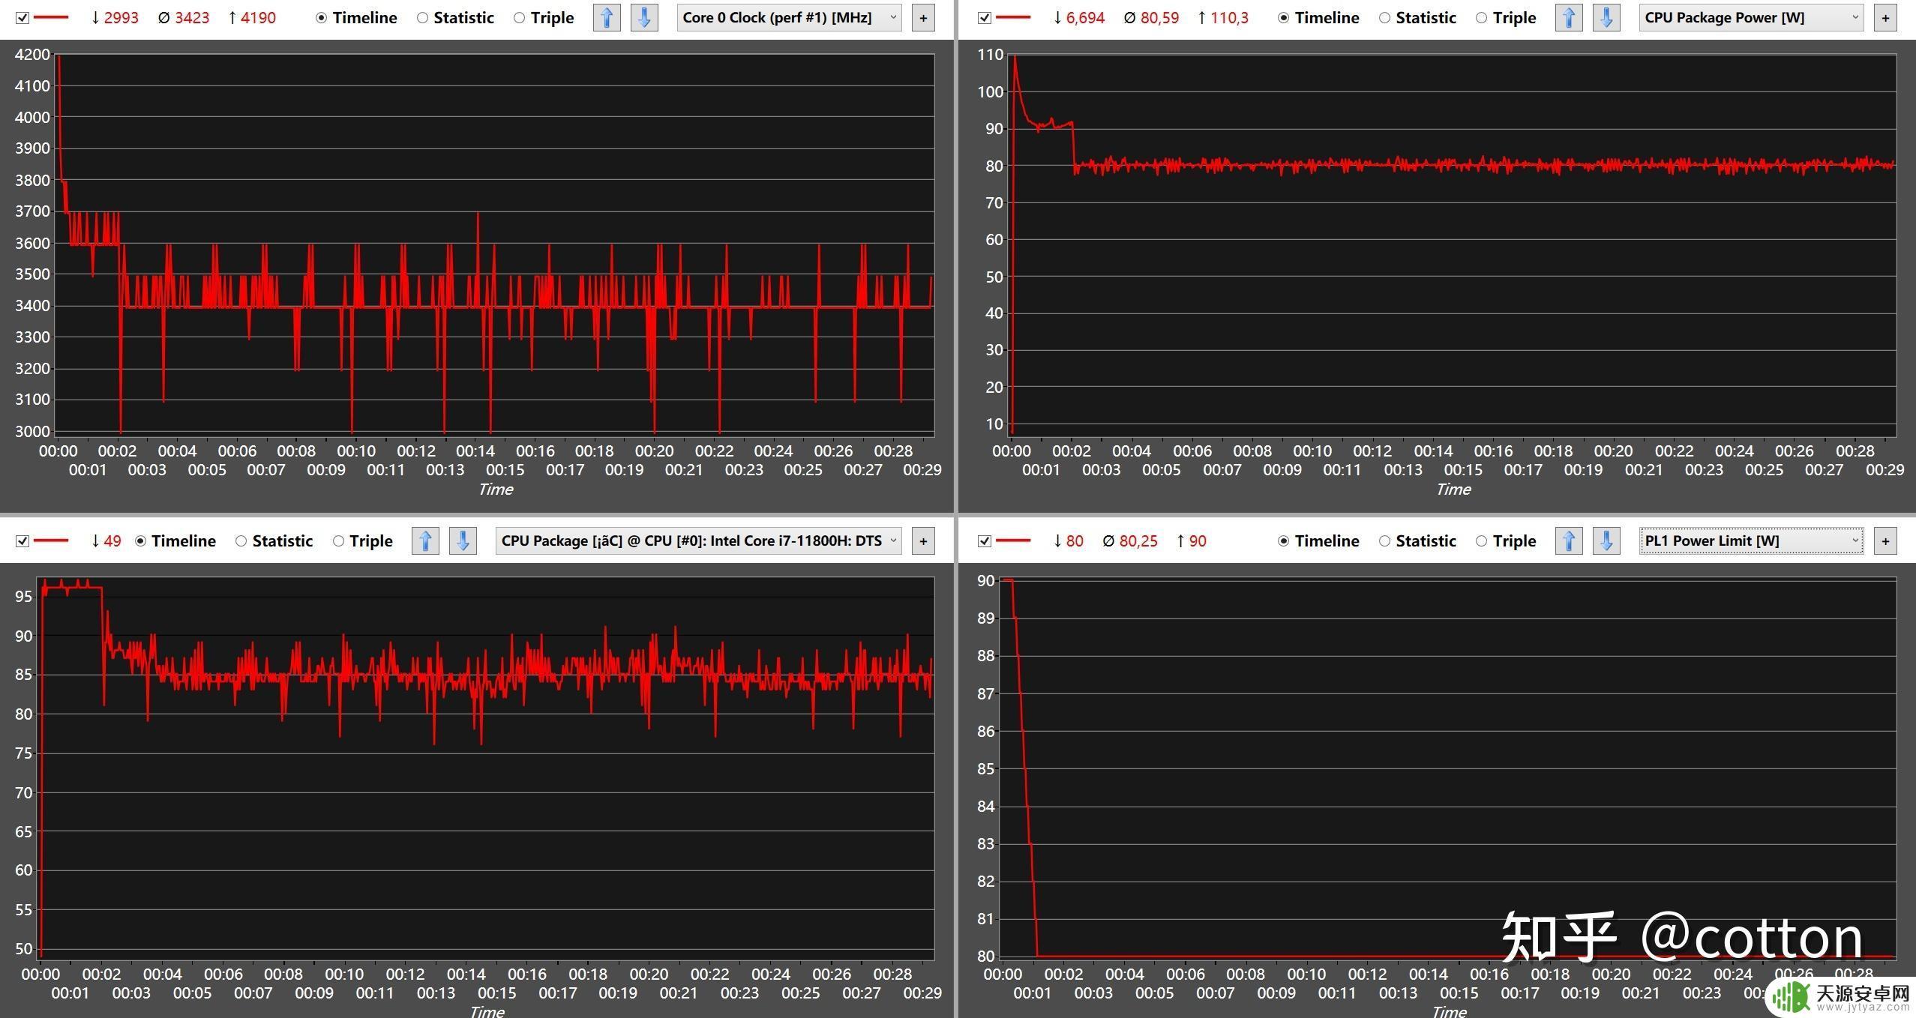Select Statistic mode in Core 0 Clock panel
This screenshot has height=1018, width=1916.
[455, 17]
